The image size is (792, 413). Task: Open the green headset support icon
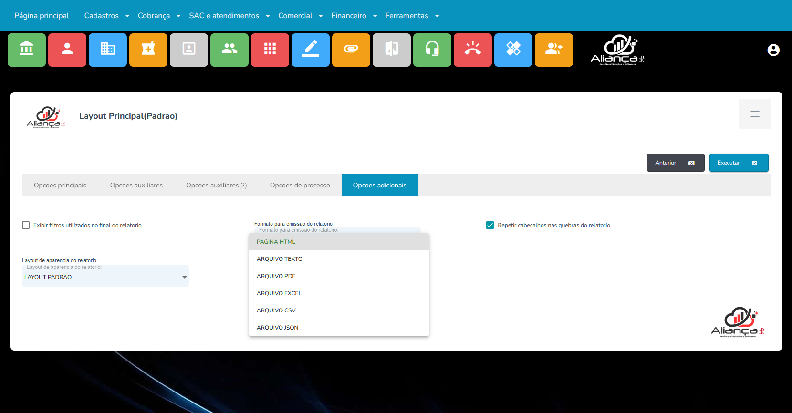pyautogui.click(x=432, y=50)
